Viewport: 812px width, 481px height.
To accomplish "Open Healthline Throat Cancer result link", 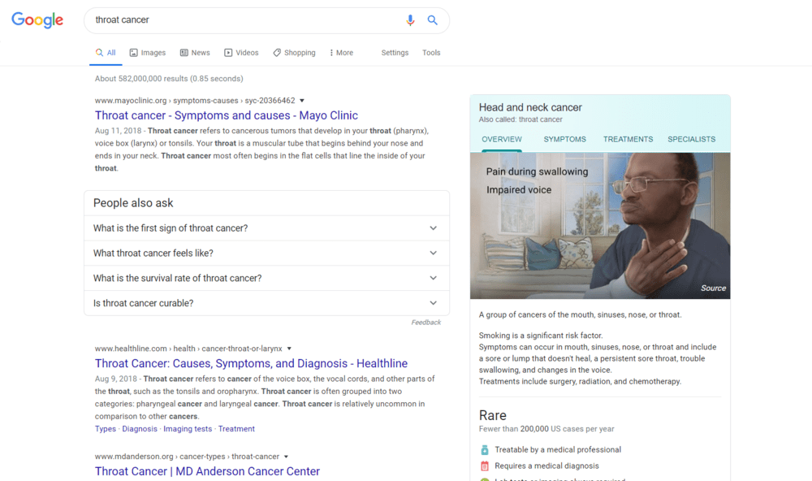I will click(251, 363).
